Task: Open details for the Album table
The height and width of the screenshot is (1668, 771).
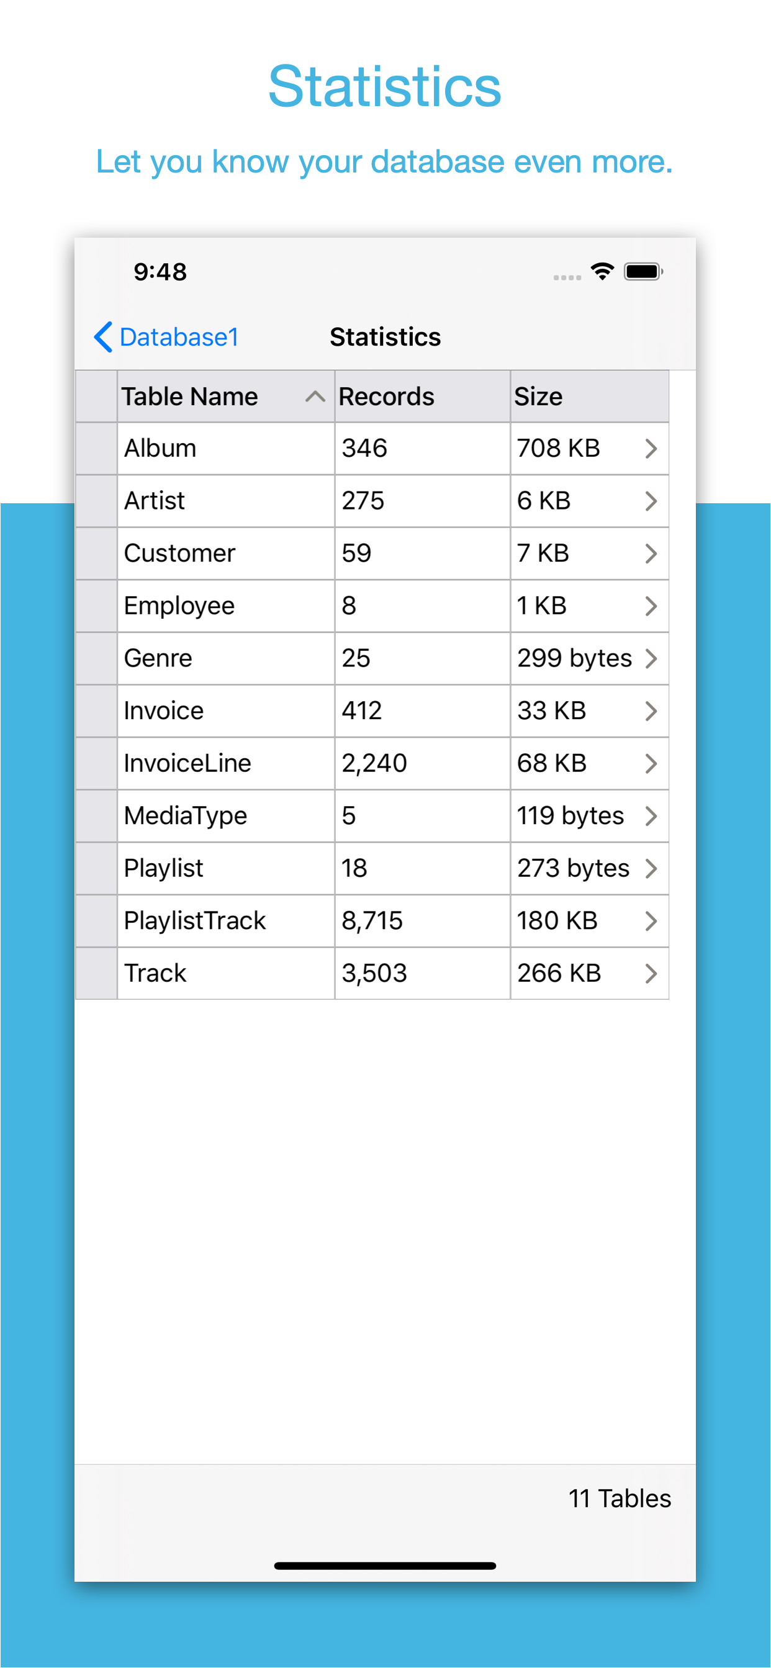Action: coord(651,448)
